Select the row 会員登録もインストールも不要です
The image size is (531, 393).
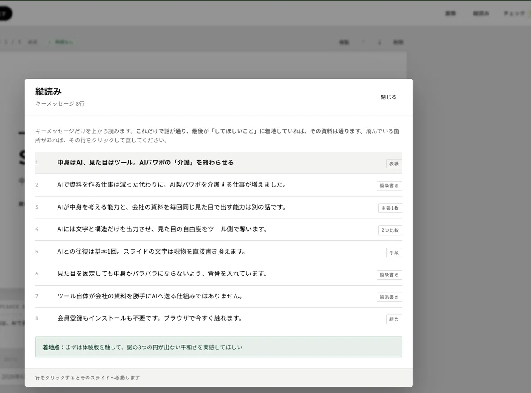click(219, 319)
